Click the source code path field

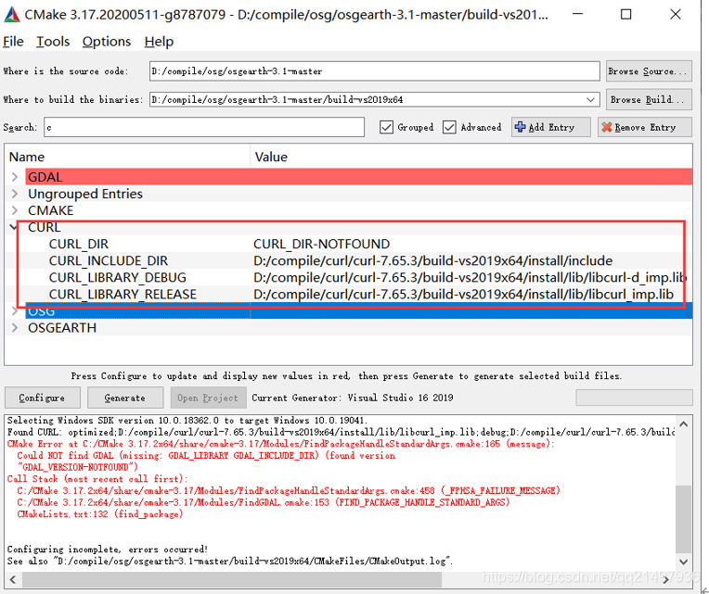tap(374, 71)
